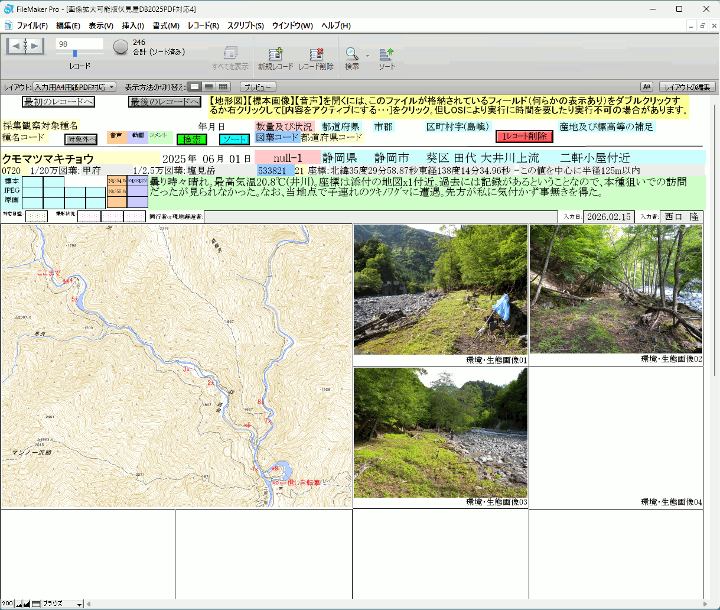Toggle the status toolbar visibility icon
Screen dimensions: 720x610
pos(36,604)
